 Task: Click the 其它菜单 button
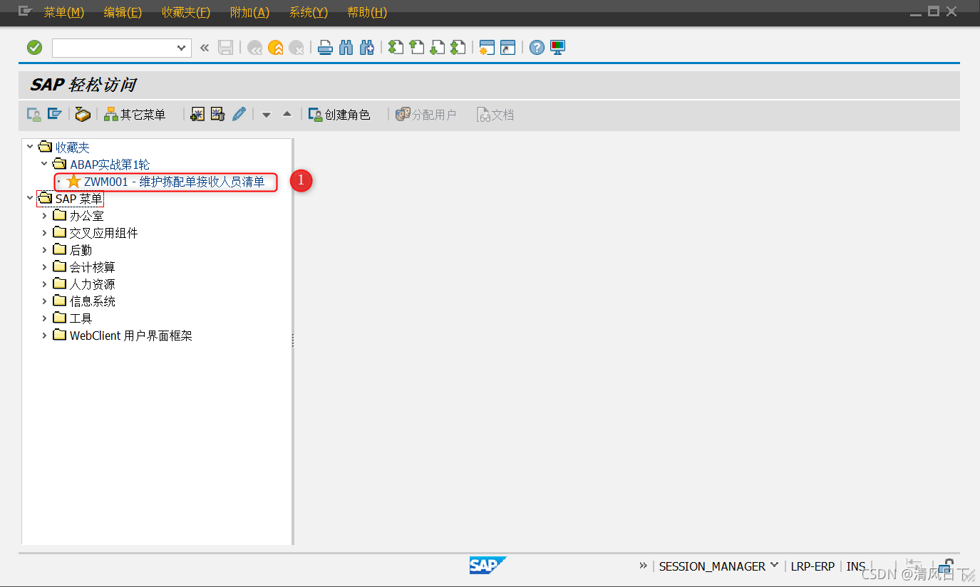point(135,115)
